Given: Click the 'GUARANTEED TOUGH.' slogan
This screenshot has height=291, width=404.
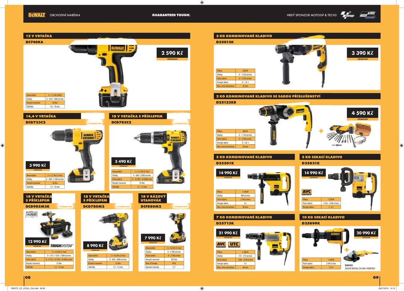Looking at the screenshot, I should coord(171,15).
